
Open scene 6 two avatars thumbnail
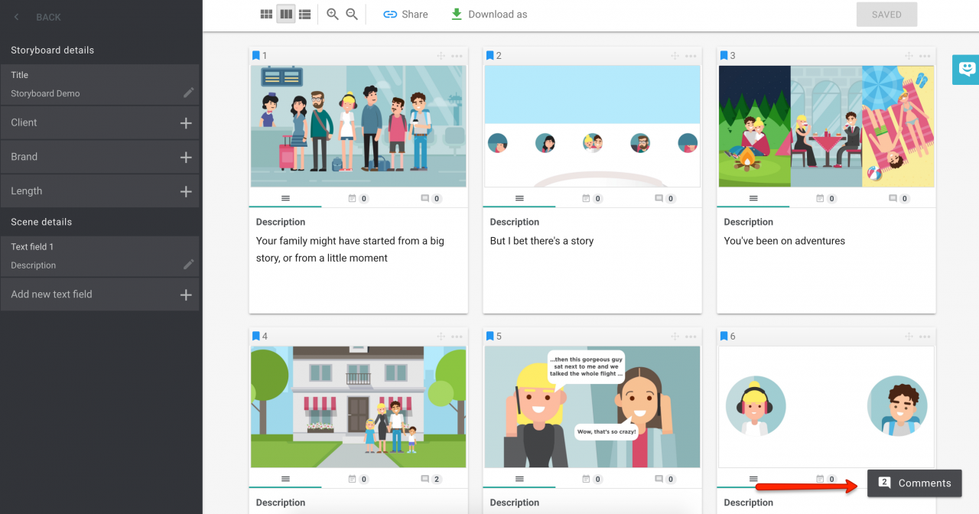(x=827, y=407)
